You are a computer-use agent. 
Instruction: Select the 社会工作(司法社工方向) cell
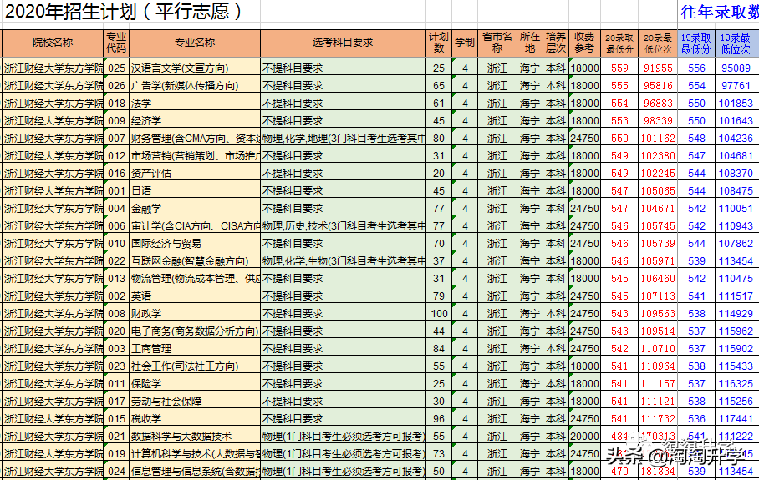click(x=195, y=366)
